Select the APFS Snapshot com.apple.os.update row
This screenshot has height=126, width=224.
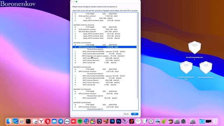(x=104, y=56)
